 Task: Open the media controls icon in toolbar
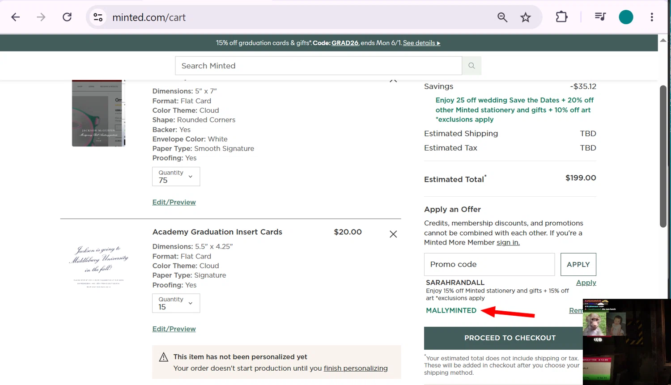coord(600,17)
